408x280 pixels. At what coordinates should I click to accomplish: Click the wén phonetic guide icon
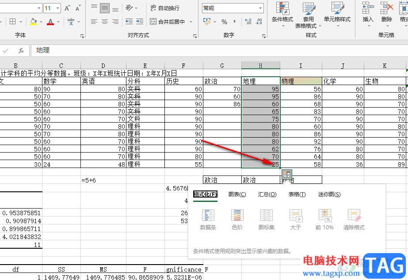[71, 22]
